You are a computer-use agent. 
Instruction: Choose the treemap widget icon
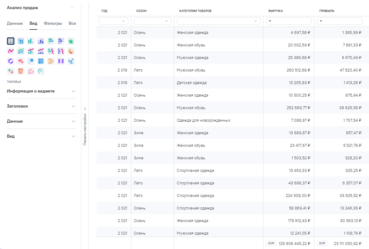click(x=41, y=61)
